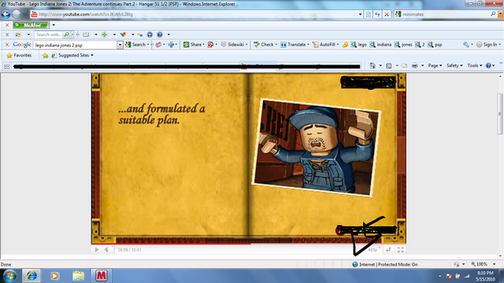Refresh the page in address bar

click(377, 14)
